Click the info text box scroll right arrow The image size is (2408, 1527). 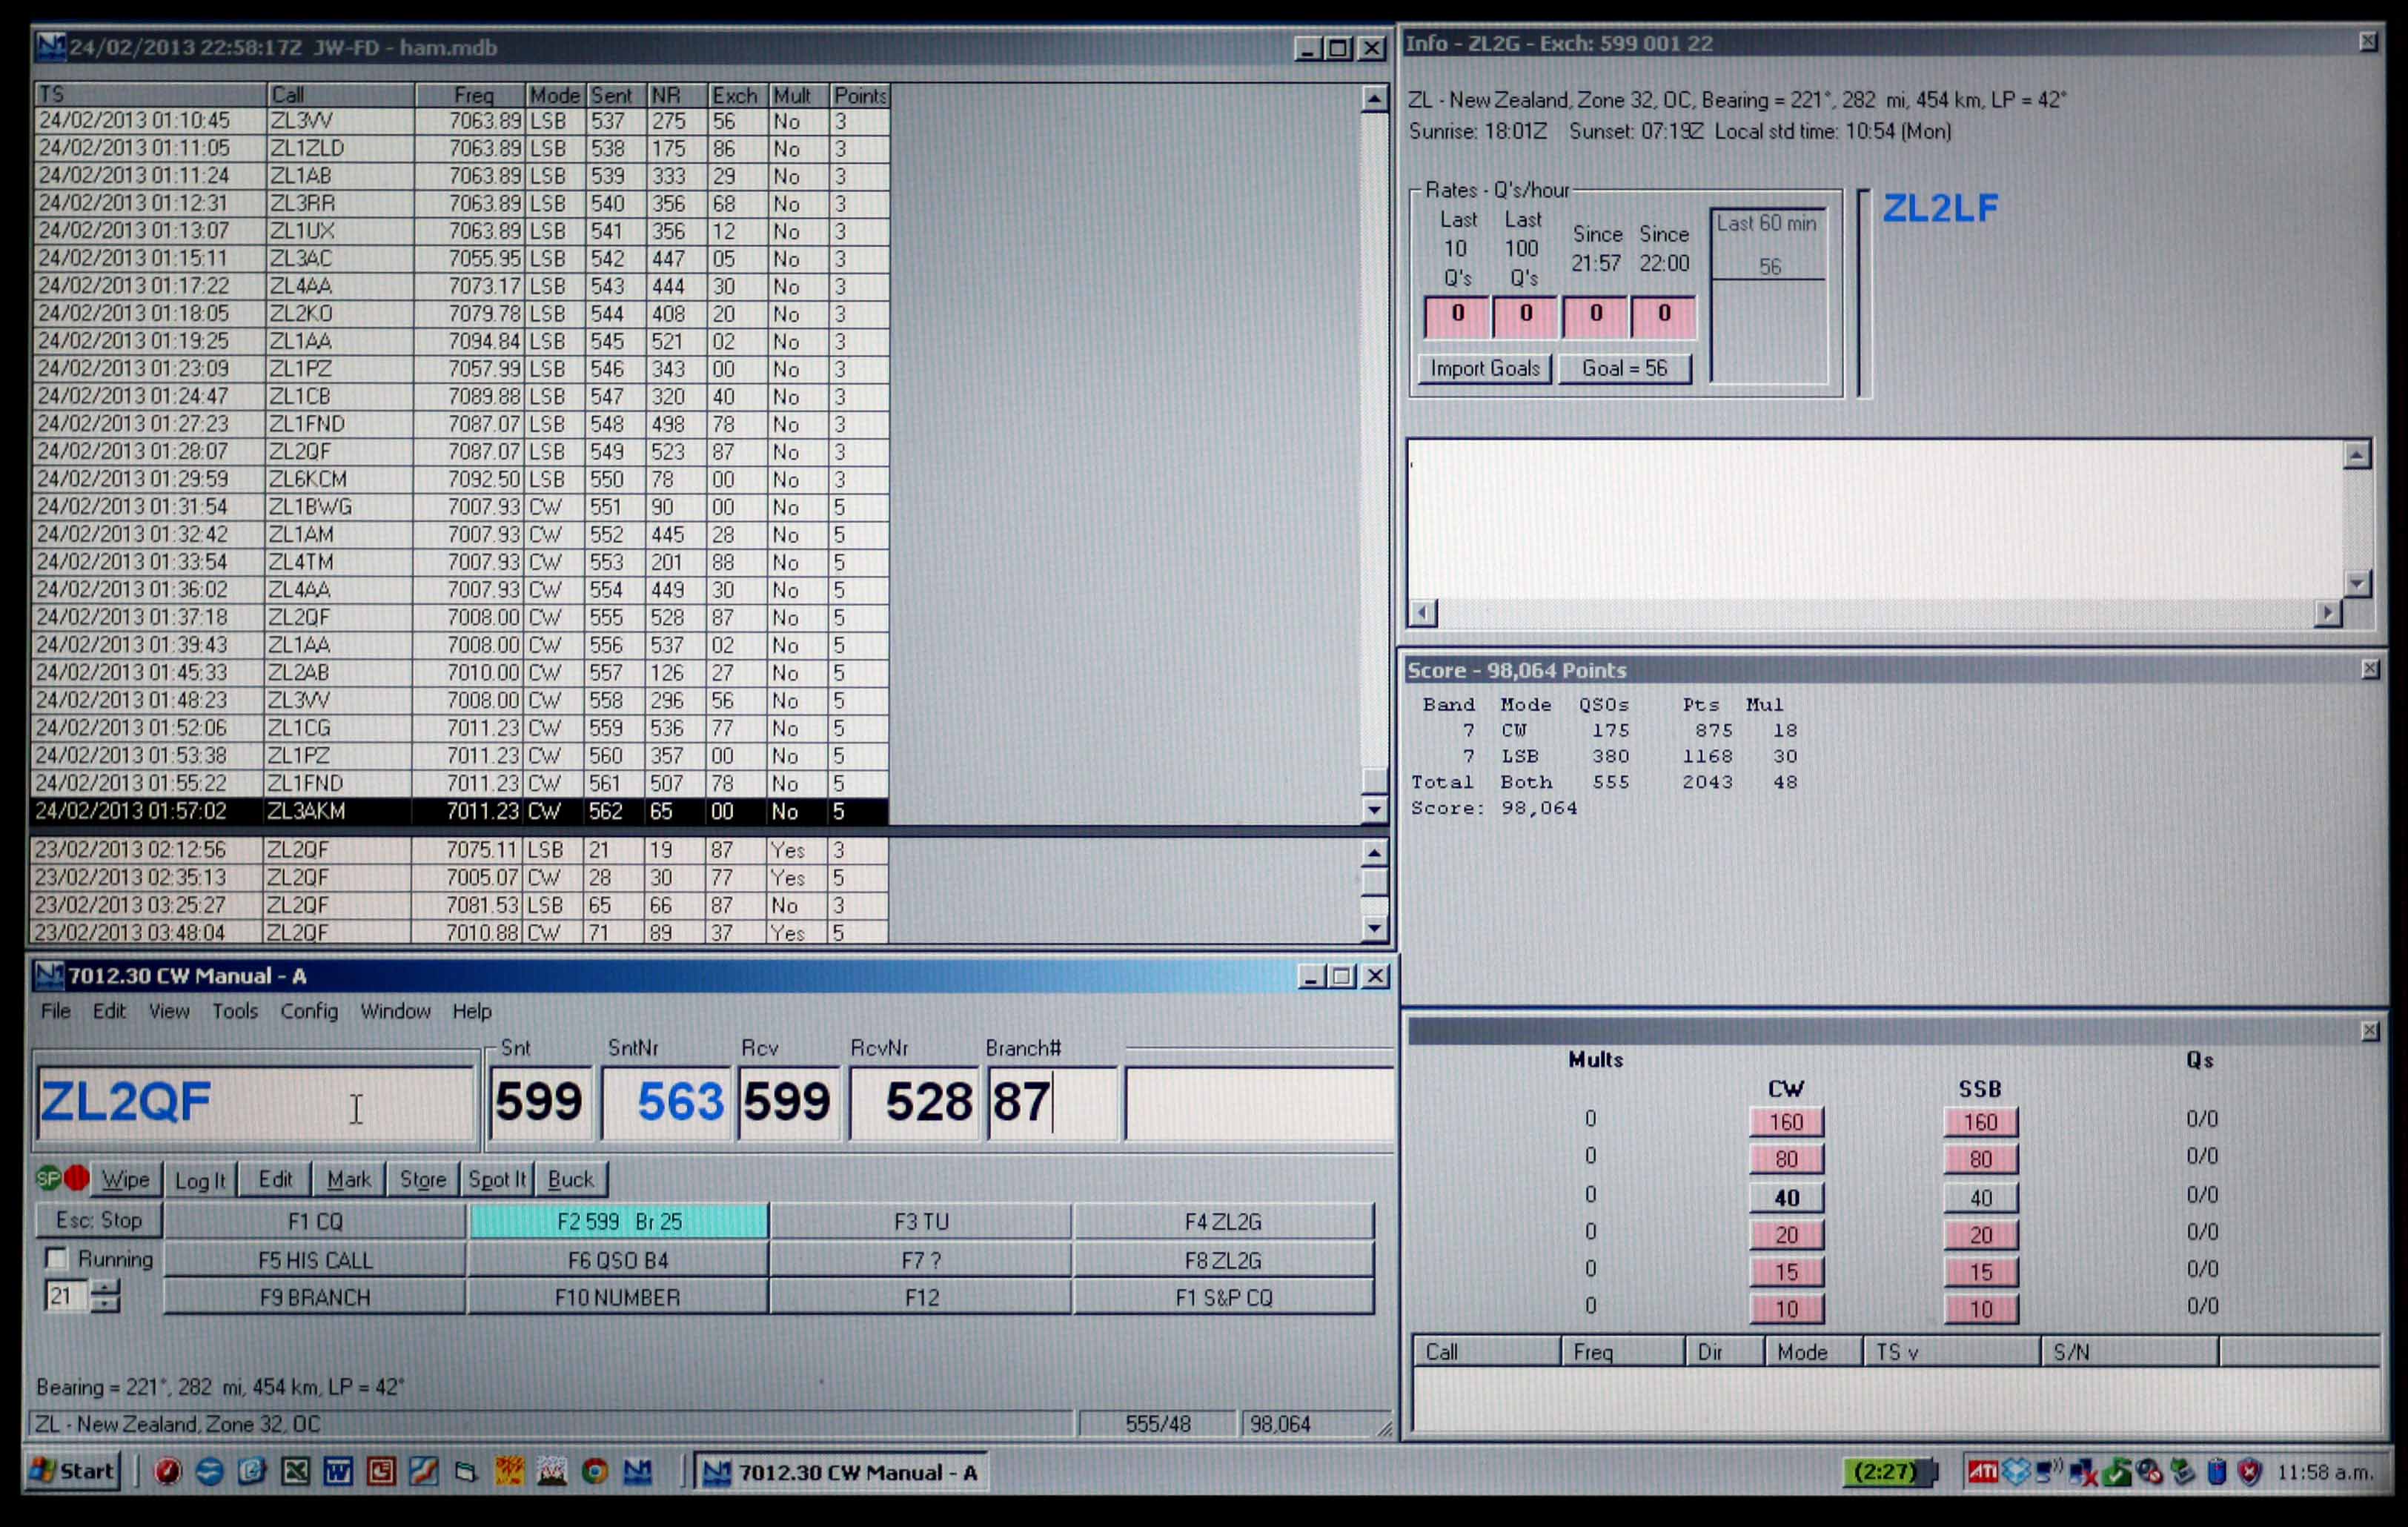(2328, 613)
